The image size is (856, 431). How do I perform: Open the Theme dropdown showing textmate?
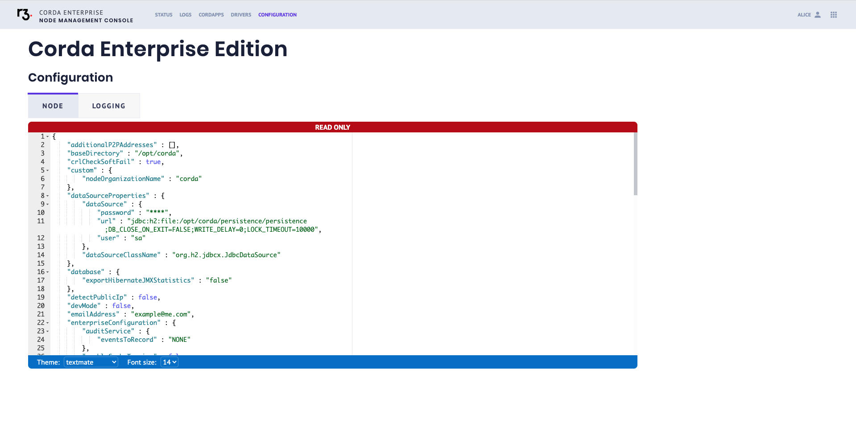point(91,362)
